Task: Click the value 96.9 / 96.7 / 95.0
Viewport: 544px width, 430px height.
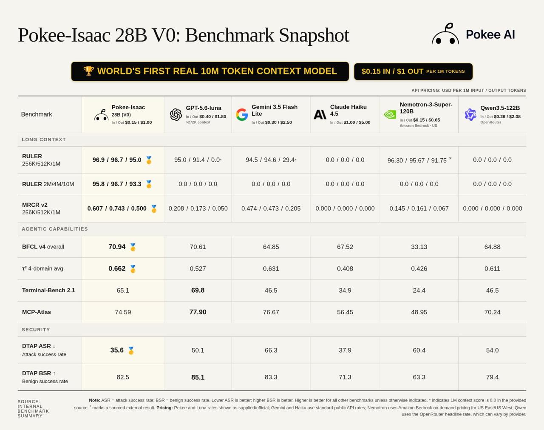Action: pyautogui.click(x=117, y=160)
